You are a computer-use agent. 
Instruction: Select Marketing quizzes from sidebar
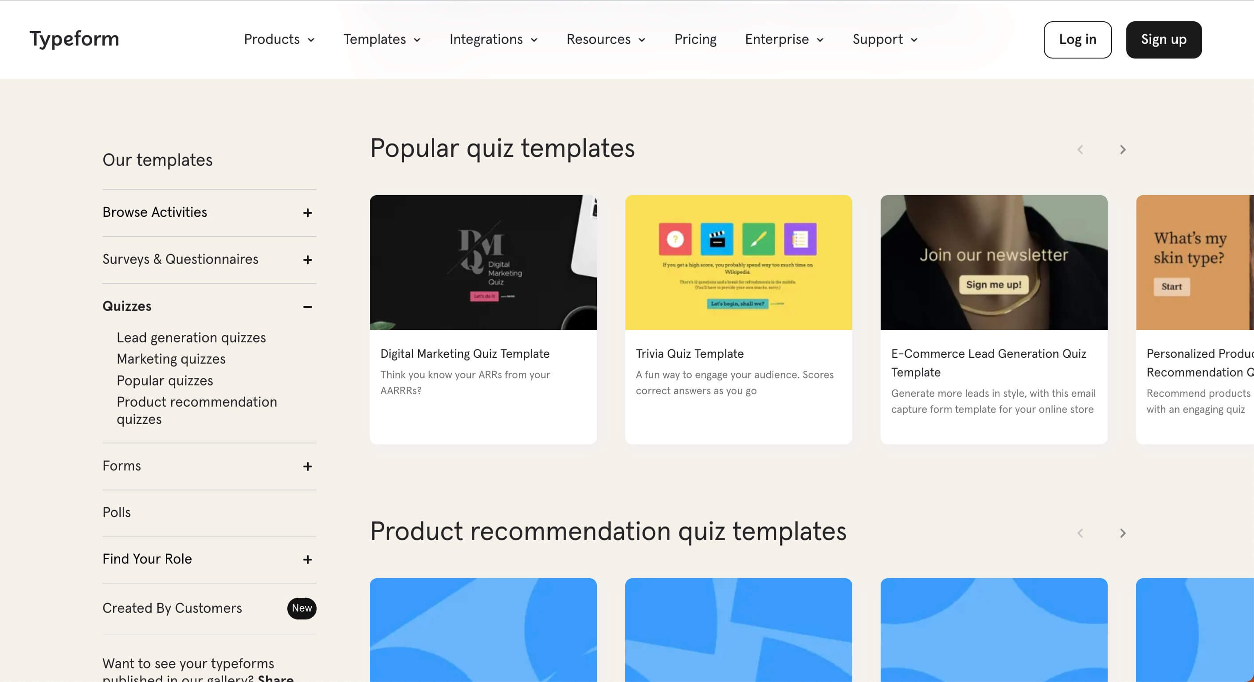(x=171, y=359)
